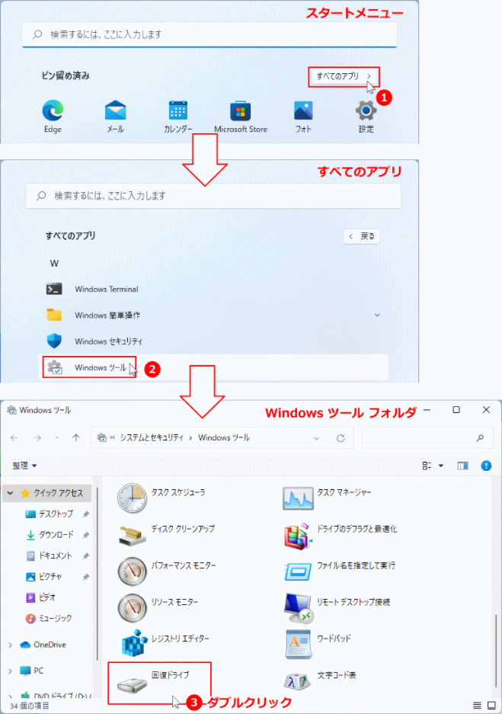Click the explorer search field
Viewport: 502px width, 714px height.
pos(427,437)
